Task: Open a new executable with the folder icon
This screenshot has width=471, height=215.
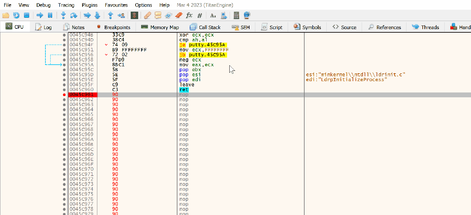Action: [6, 15]
